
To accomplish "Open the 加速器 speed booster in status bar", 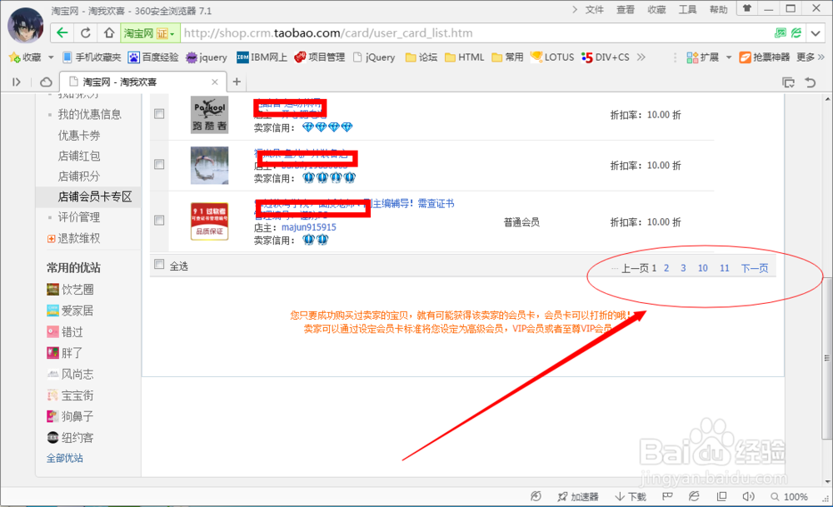I will point(579,496).
